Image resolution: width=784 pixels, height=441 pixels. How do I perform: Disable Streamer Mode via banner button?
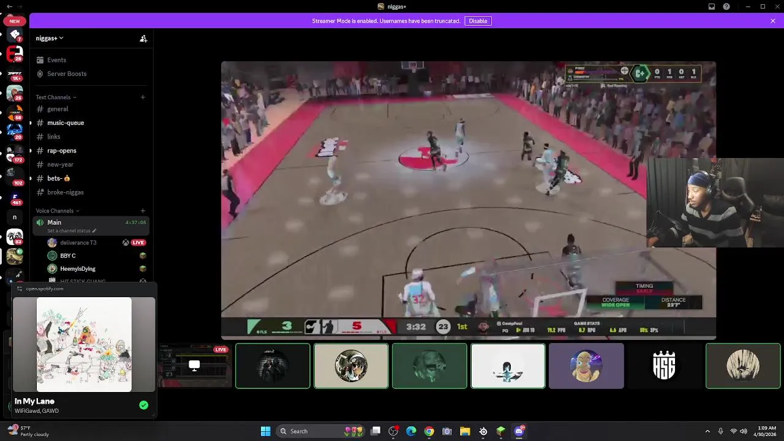click(478, 21)
